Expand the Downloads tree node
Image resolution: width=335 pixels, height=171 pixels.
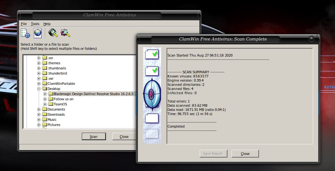(39, 114)
